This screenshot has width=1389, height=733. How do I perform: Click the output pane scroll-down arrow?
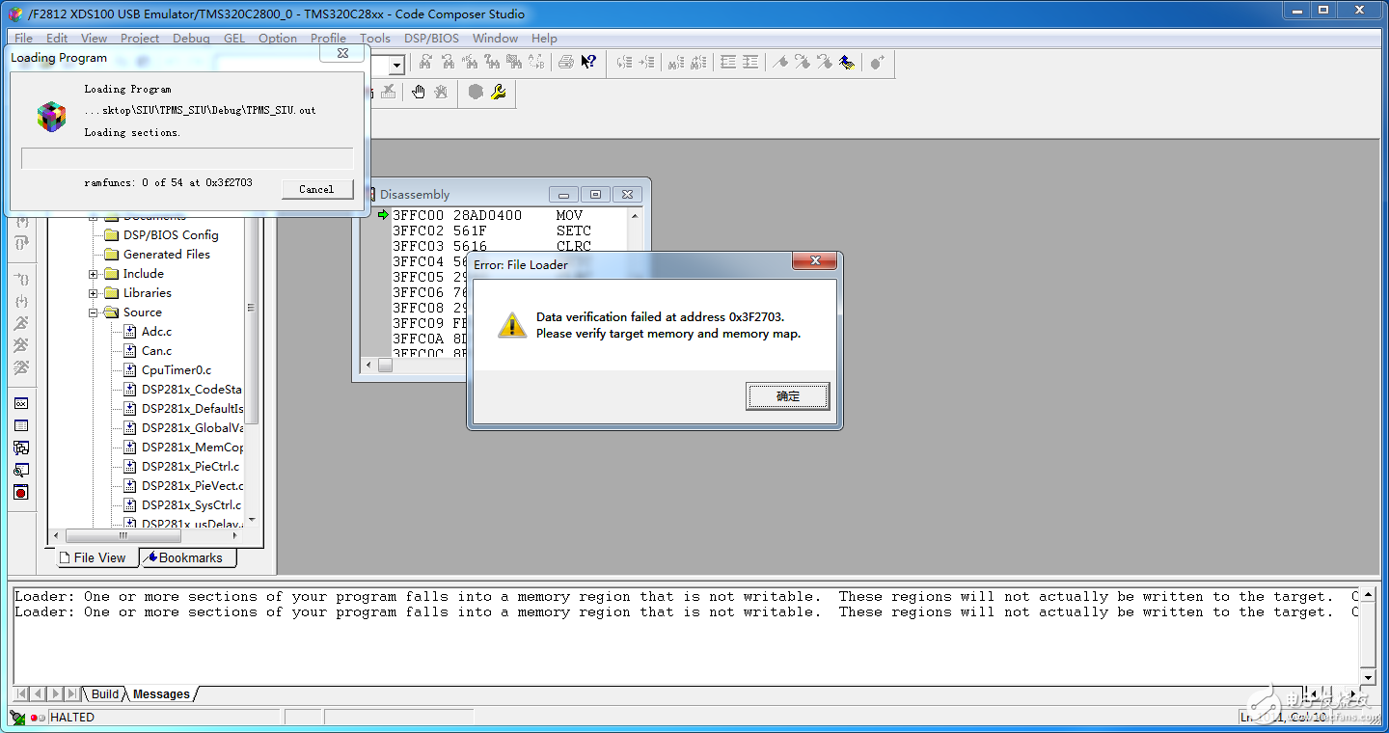tap(1367, 677)
